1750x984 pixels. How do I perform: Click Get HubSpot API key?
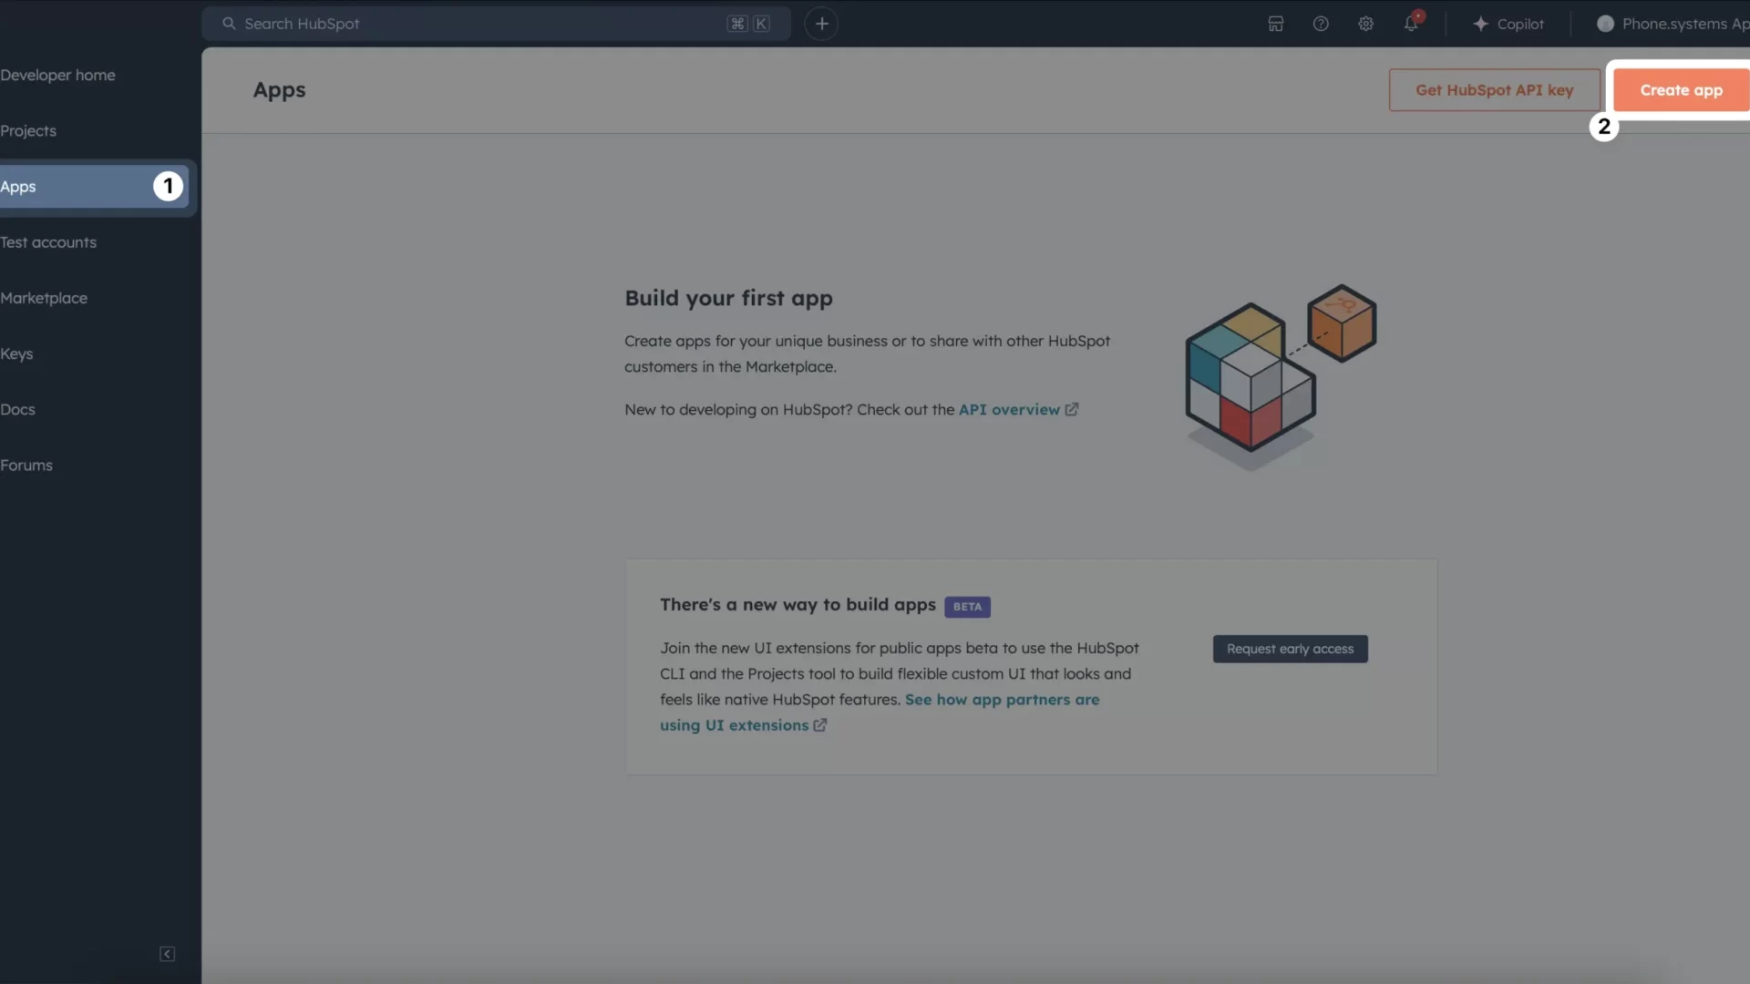coord(1494,89)
